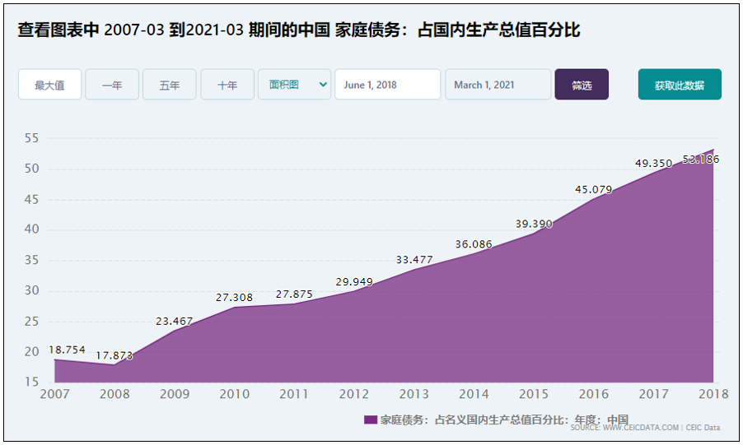Toggle the purple legend swatch for 家庭债务
The width and height of the screenshot is (743, 445).
point(371,420)
